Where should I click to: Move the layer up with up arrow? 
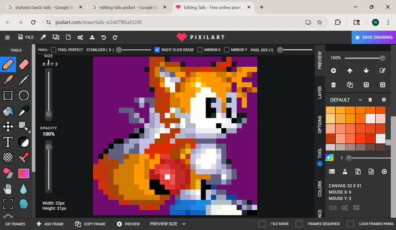(x=350, y=71)
